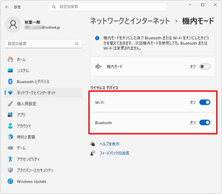Click the breadcrumb chevron before 機内モード
This screenshot has height=194, width=222.
(176, 21)
